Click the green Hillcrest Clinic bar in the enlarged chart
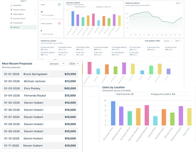 click(x=172, y=119)
